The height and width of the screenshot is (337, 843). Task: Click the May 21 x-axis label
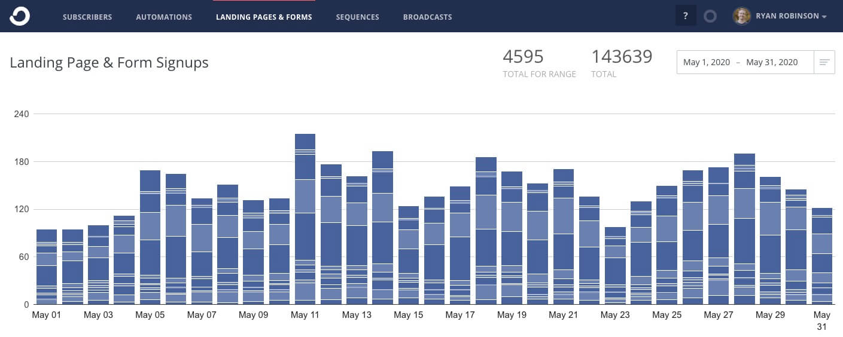pyautogui.click(x=564, y=315)
